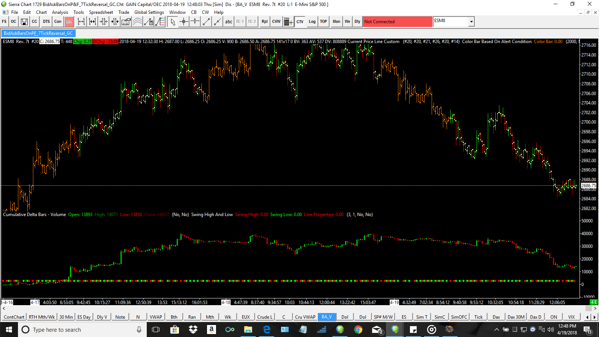
Task: Click the FS toolbar button
Action: coord(4,22)
